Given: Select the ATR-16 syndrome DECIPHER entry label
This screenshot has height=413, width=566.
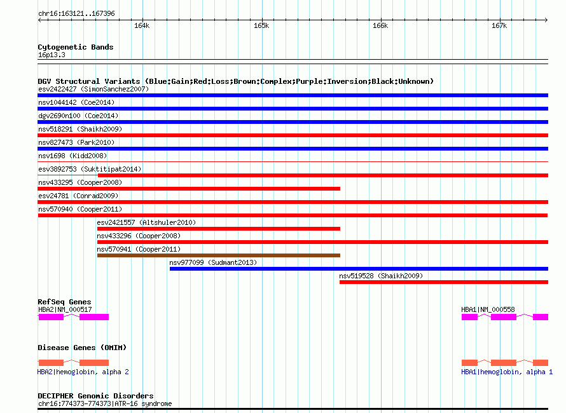Looking at the screenshot, I should (105, 403).
